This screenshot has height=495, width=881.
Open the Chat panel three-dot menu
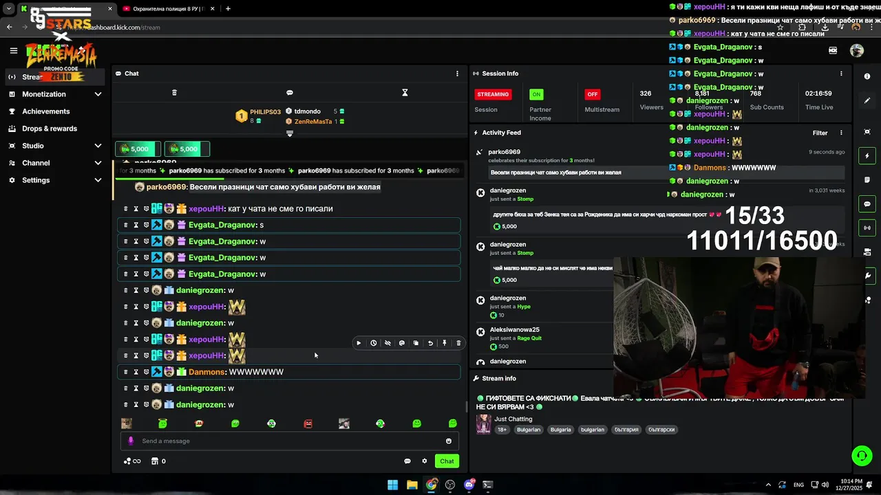pos(457,74)
